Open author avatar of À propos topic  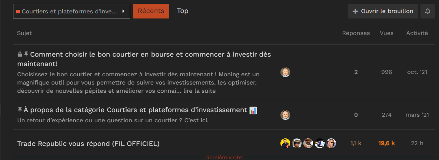click(x=285, y=115)
